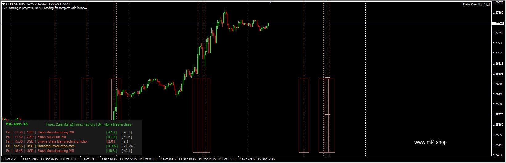Image resolution: width=506 pixels, height=163 pixels.
Task: Click the 1.26190 price axis label
Action: [x=498, y=94]
